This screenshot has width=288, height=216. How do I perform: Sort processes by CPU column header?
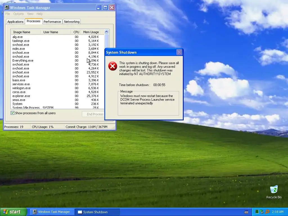tap(76, 32)
